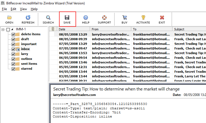Uncheck the starred folder checkbox
206x123 pixels.
13,69
